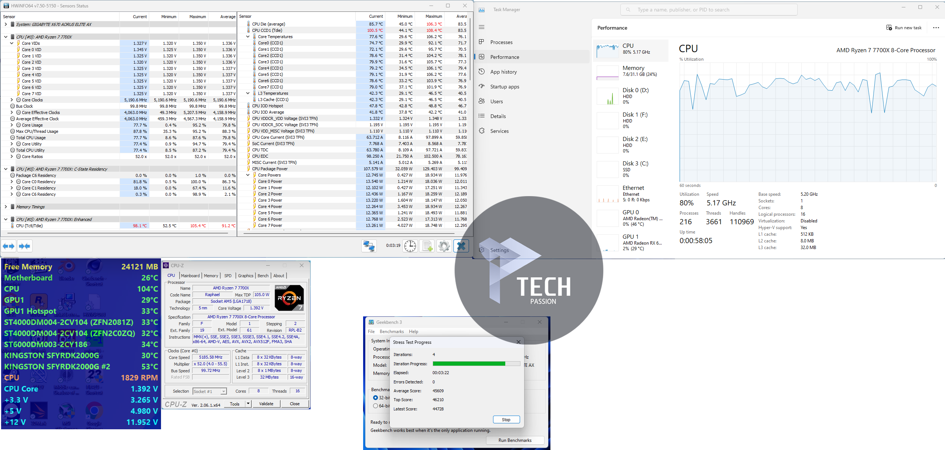
Task: Click Task Manager search input field
Action: click(709, 10)
